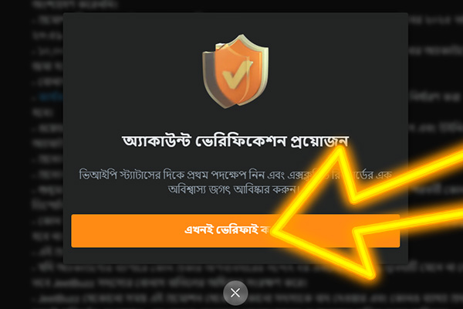Click the word ভেরিফিকেশন in the heading
The height and width of the screenshot is (309, 463).
(x=240, y=141)
